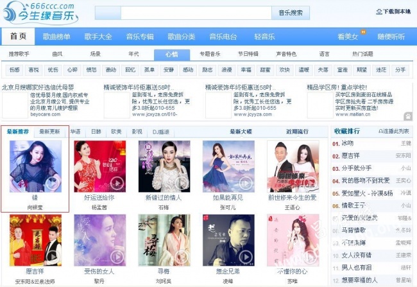Click the 音乐搜索 search button

(x=291, y=13)
